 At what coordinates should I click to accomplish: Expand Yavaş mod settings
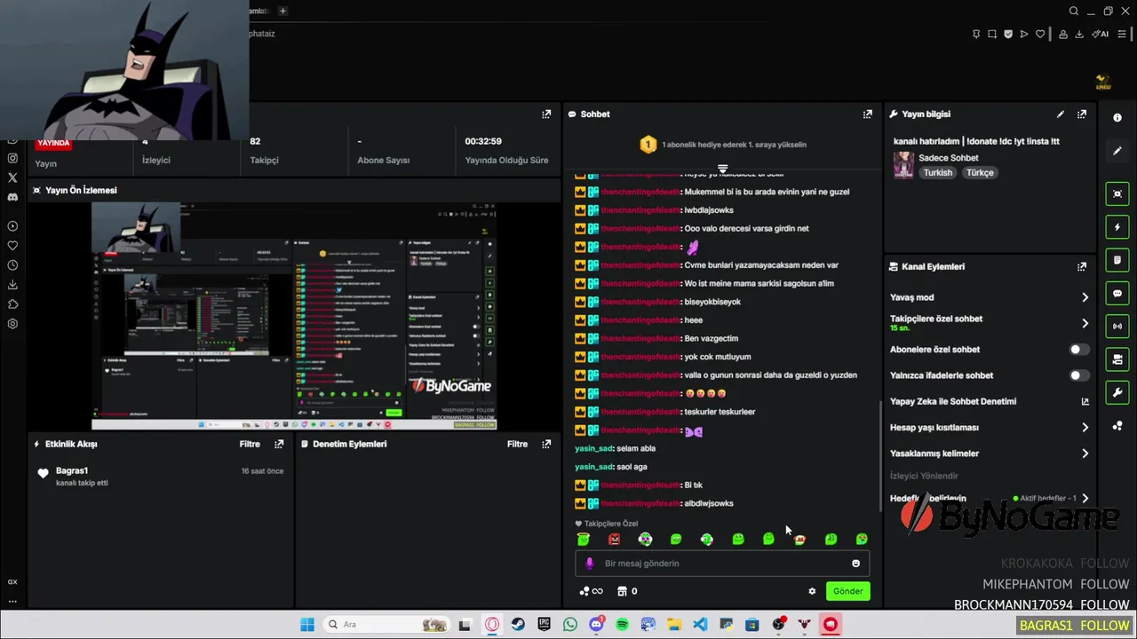tap(1085, 297)
